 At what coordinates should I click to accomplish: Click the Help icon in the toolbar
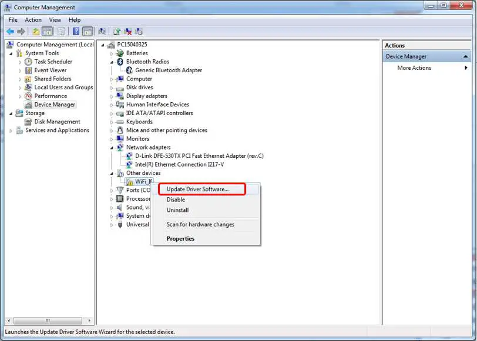[76, 31]
